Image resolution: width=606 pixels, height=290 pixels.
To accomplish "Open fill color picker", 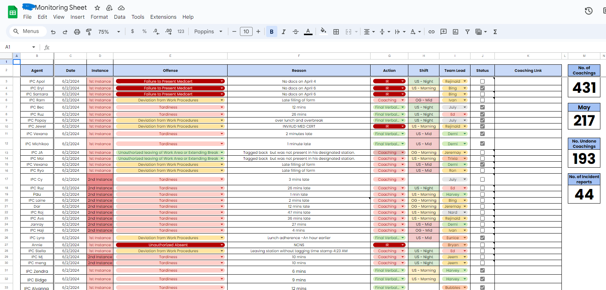I will point(323,31).
